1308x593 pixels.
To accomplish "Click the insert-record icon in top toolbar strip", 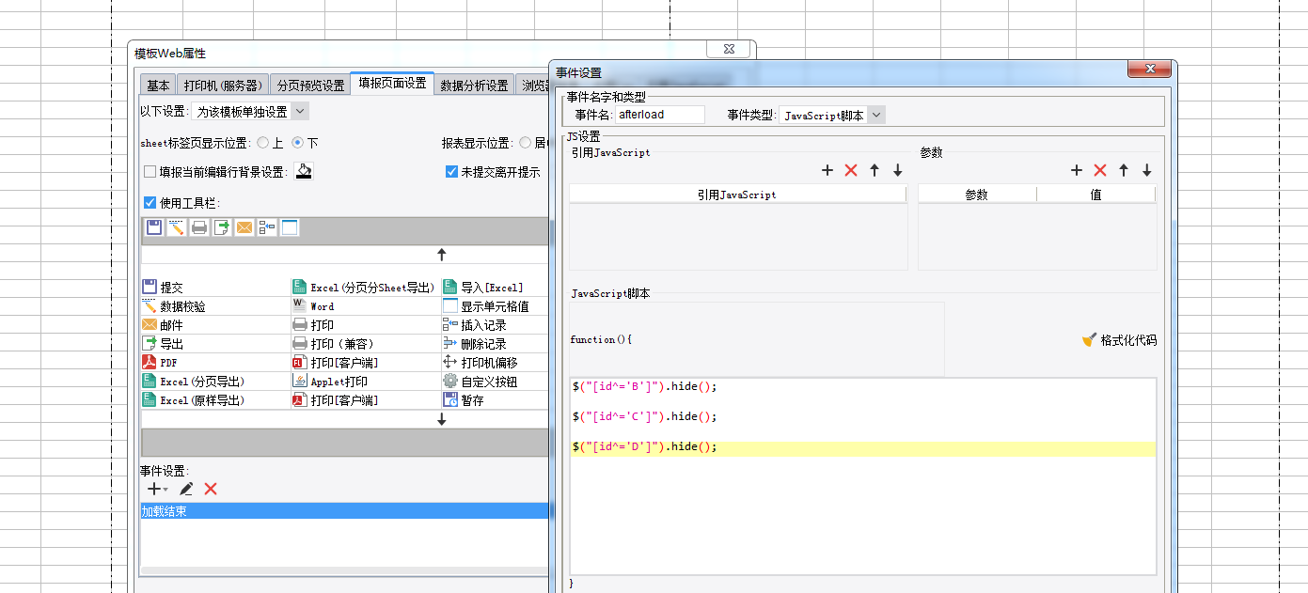I will click(267, 227).
